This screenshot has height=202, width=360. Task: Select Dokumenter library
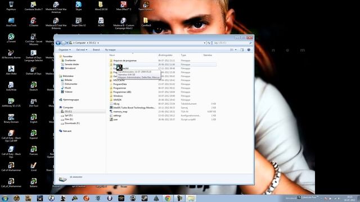pyautogui.click(x=71, y=84)
